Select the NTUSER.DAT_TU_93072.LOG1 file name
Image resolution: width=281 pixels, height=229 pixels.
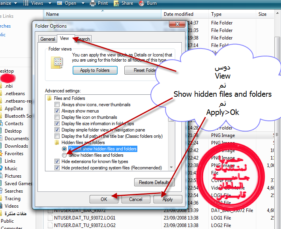[84, 218]
